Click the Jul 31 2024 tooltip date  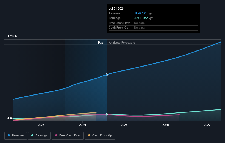click(117, 8)
